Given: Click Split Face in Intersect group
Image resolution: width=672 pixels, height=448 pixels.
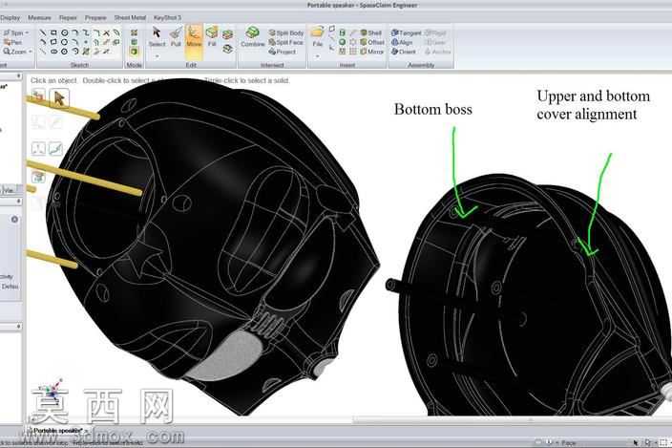Looking at the screenshot, I should 285,42.
